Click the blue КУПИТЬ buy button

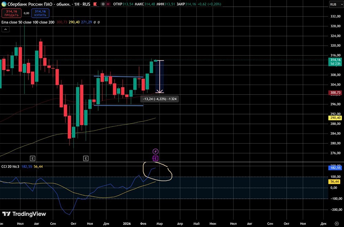pos(40,13)
